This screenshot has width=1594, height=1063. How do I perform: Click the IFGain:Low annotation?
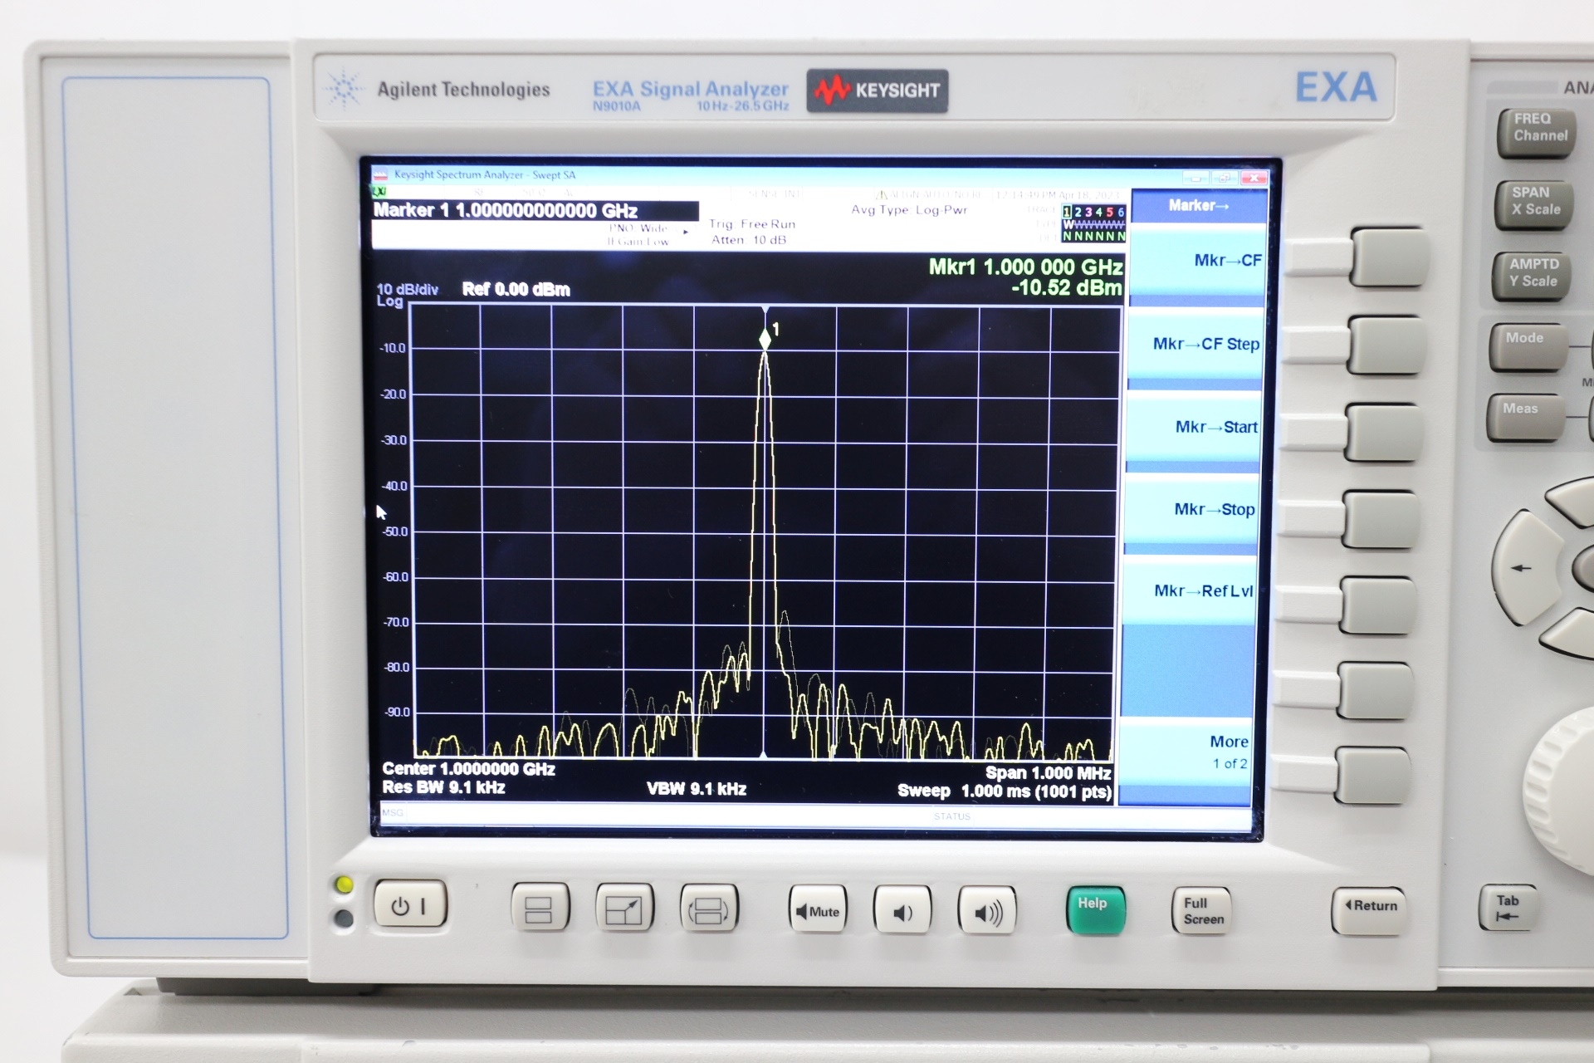[x=638, y=242]
